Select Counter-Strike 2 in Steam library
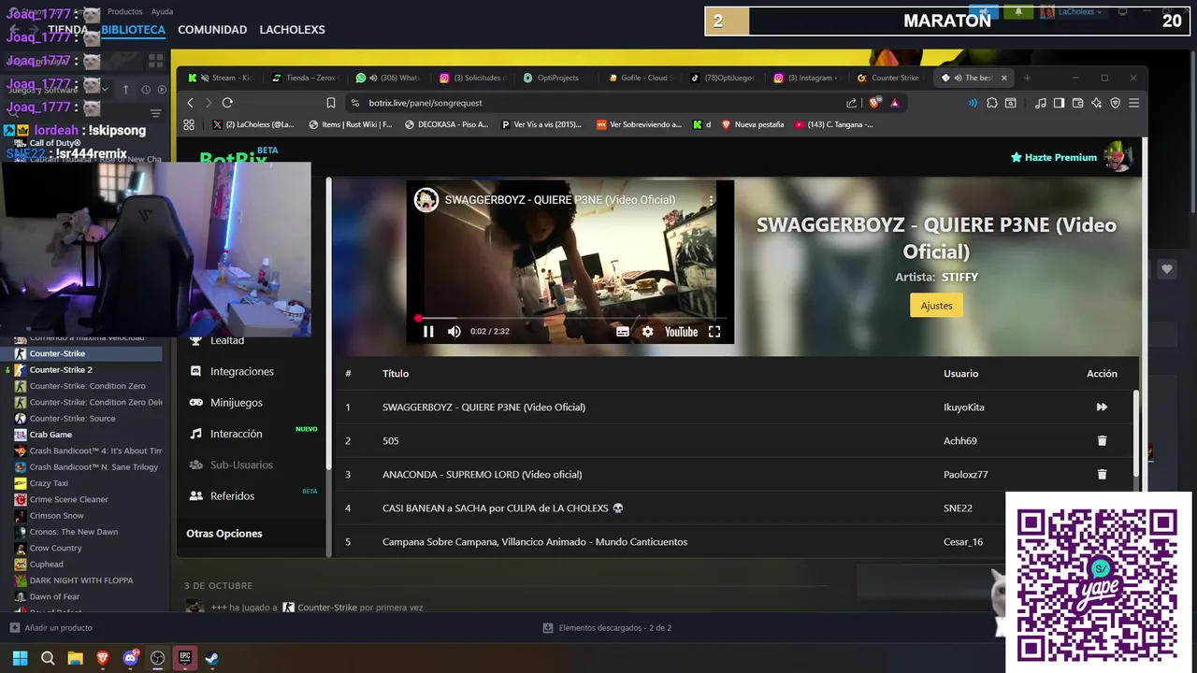Viewport: 1197px width, 673px height. [61, 370]
